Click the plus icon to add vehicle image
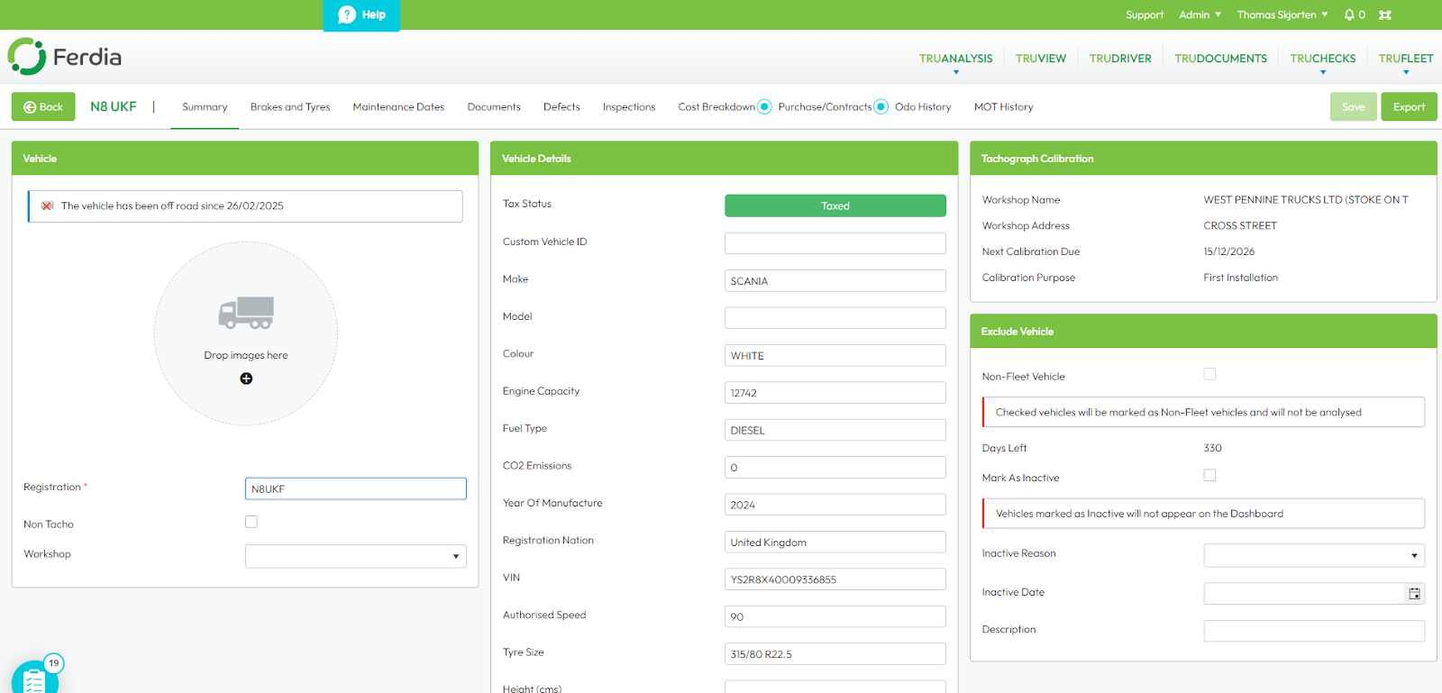Viewport: 1442px width, 693px height. click(x=246, y=378)
